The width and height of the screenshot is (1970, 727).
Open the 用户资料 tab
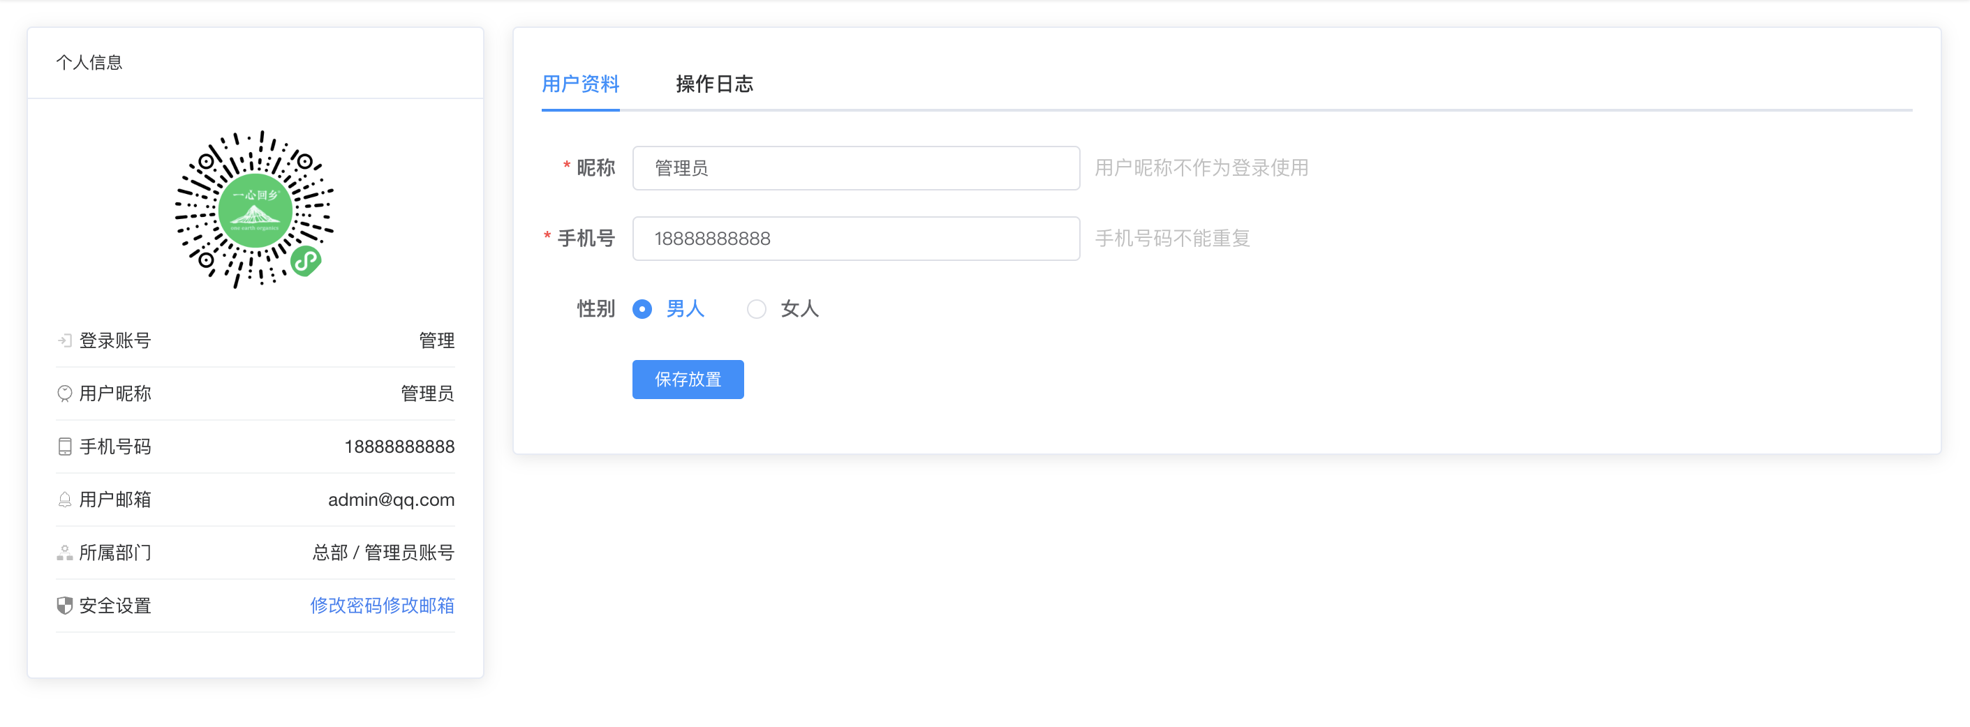pos(579,84)
